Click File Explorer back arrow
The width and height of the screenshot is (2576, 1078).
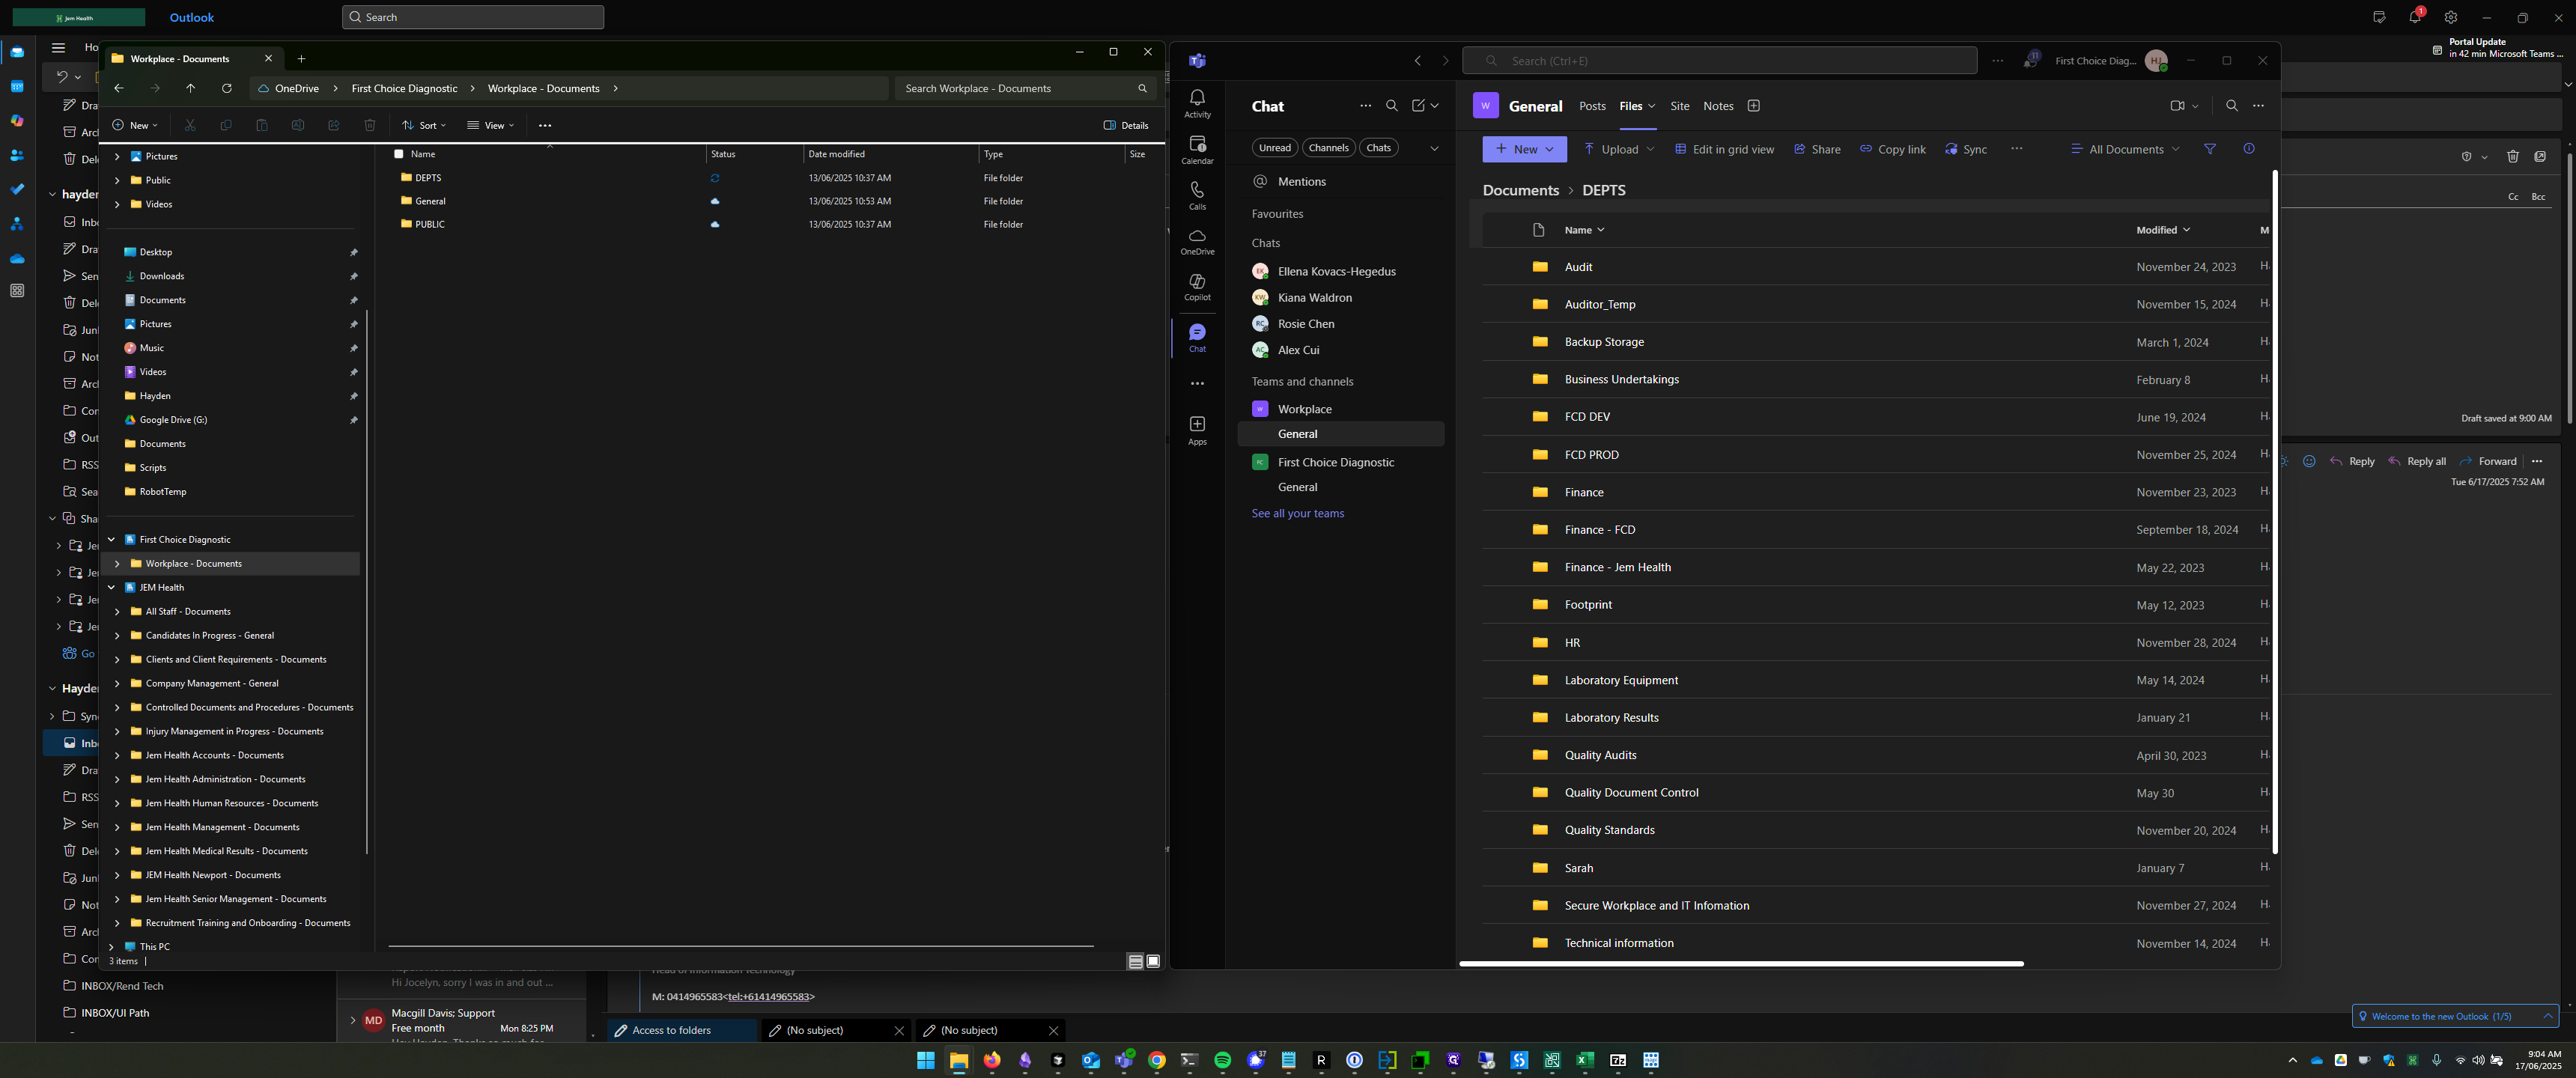(119, 88)
